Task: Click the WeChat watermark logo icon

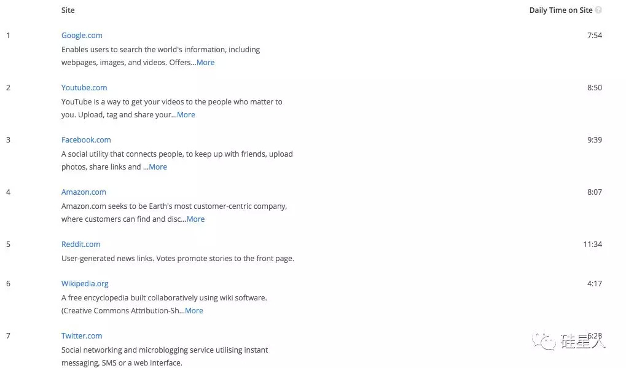Action: pyautogui.click(x=545, y=340)
